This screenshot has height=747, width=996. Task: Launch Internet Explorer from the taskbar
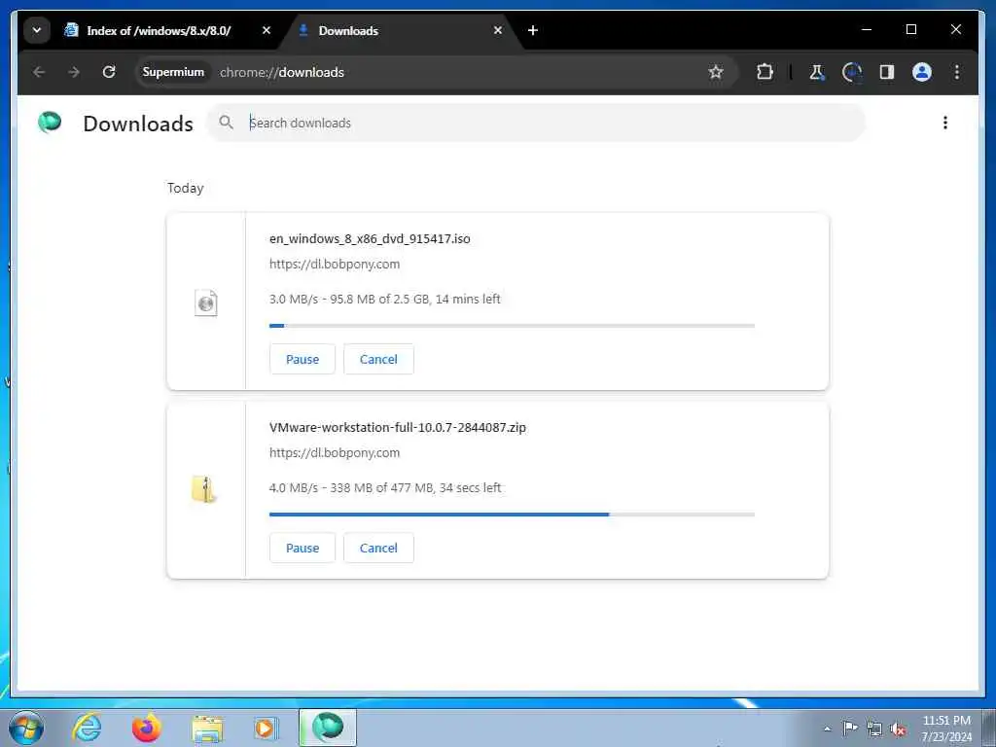point(87,728)
